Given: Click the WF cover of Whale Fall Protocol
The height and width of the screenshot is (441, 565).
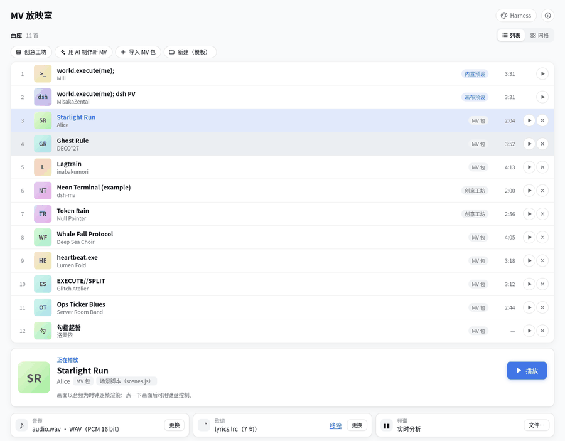Looking at the screenshot, I should click(43, 238).
